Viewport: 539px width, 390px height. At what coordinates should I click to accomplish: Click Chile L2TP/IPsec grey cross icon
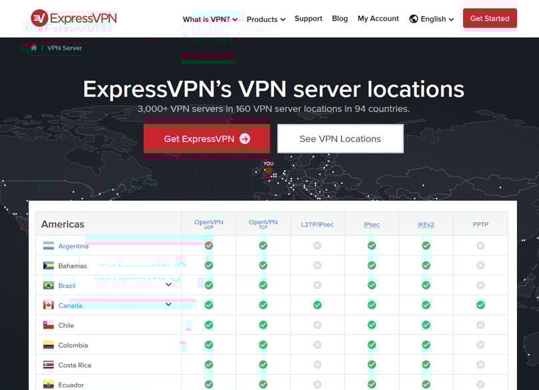(318, 325)
